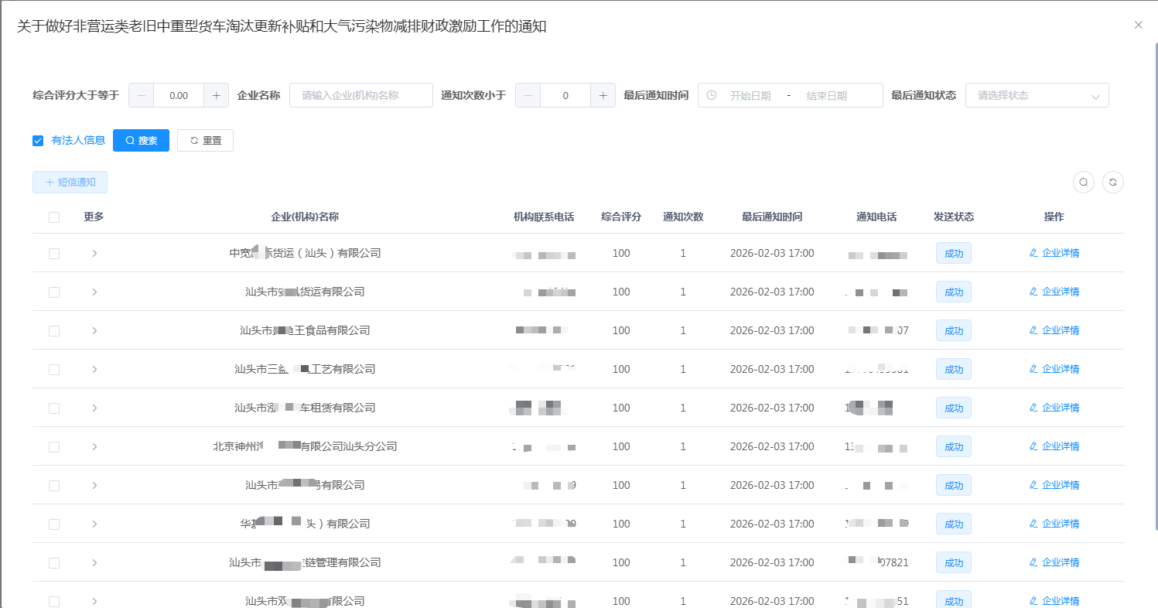Viewport: 1158px width, 608px height.
Task: Click the round refresh icon above the table
Action: click(1112, 182)
